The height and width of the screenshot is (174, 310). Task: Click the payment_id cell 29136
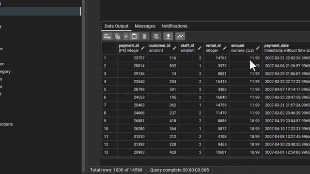pyautogui.click(x=132, y=74)
